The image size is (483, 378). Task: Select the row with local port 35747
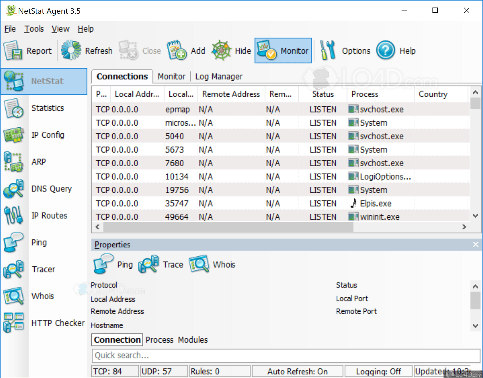click(x=281, y=203)
